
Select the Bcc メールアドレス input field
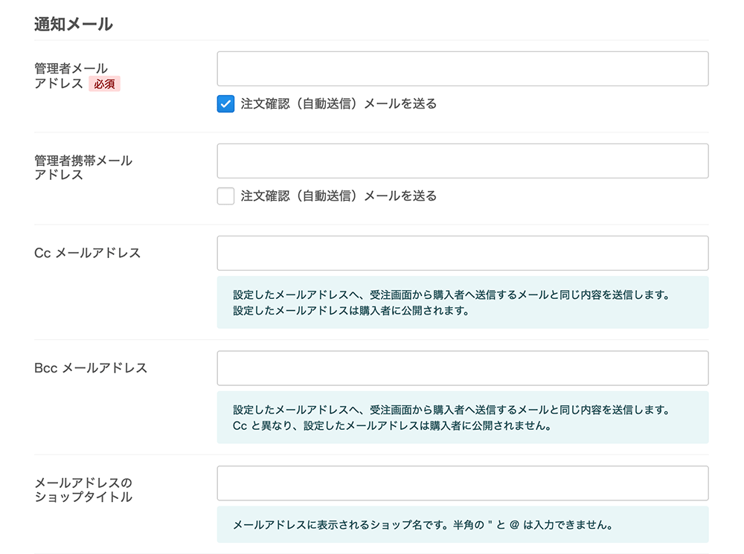(x=463, y=368)
